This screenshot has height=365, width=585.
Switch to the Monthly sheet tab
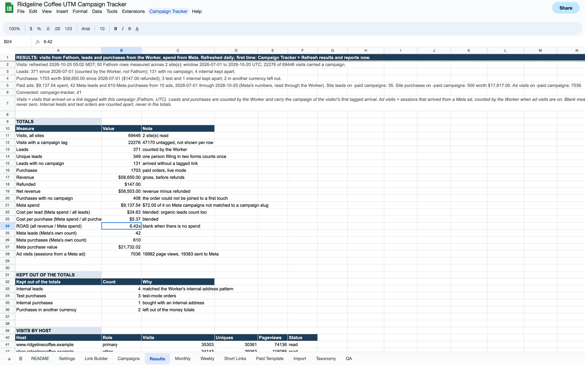[183, 359]
